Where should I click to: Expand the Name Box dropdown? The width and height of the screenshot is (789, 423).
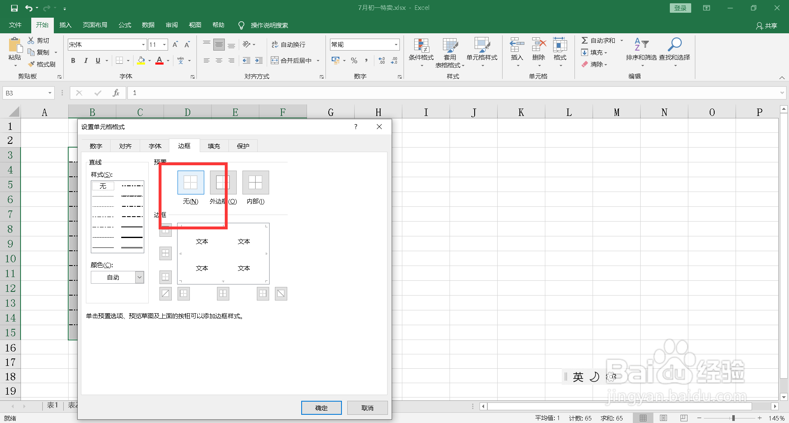pyautogui.click(x=50, y=93)
